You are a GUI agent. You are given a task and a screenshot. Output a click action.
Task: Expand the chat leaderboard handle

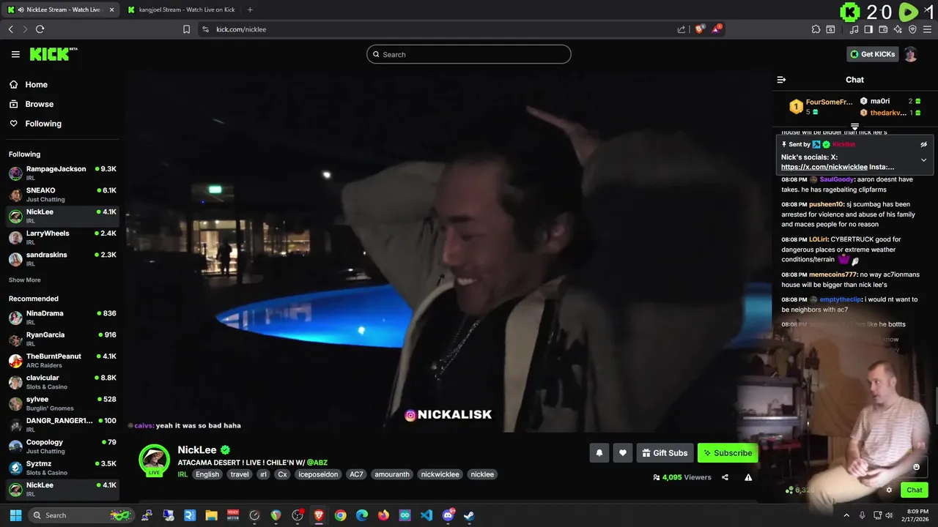(854, 127)
